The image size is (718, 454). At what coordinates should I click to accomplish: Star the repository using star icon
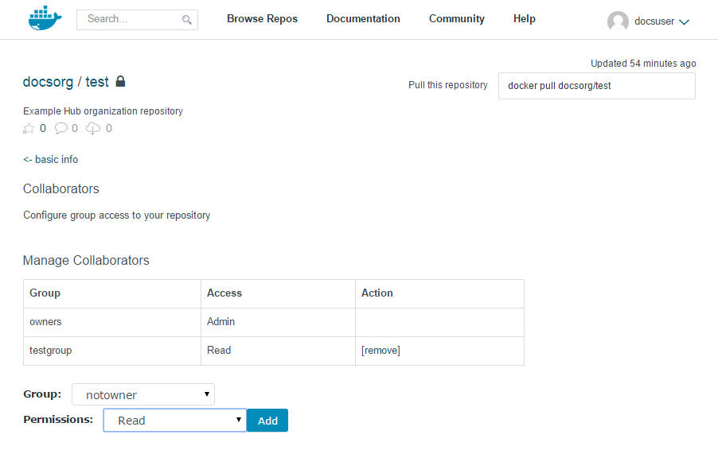pos(29,128)
